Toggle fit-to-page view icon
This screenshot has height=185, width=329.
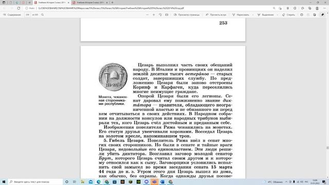point(167,15)
